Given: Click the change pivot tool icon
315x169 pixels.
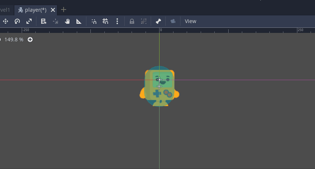Looking at the screenshot, I should click(x=56, y=21).
